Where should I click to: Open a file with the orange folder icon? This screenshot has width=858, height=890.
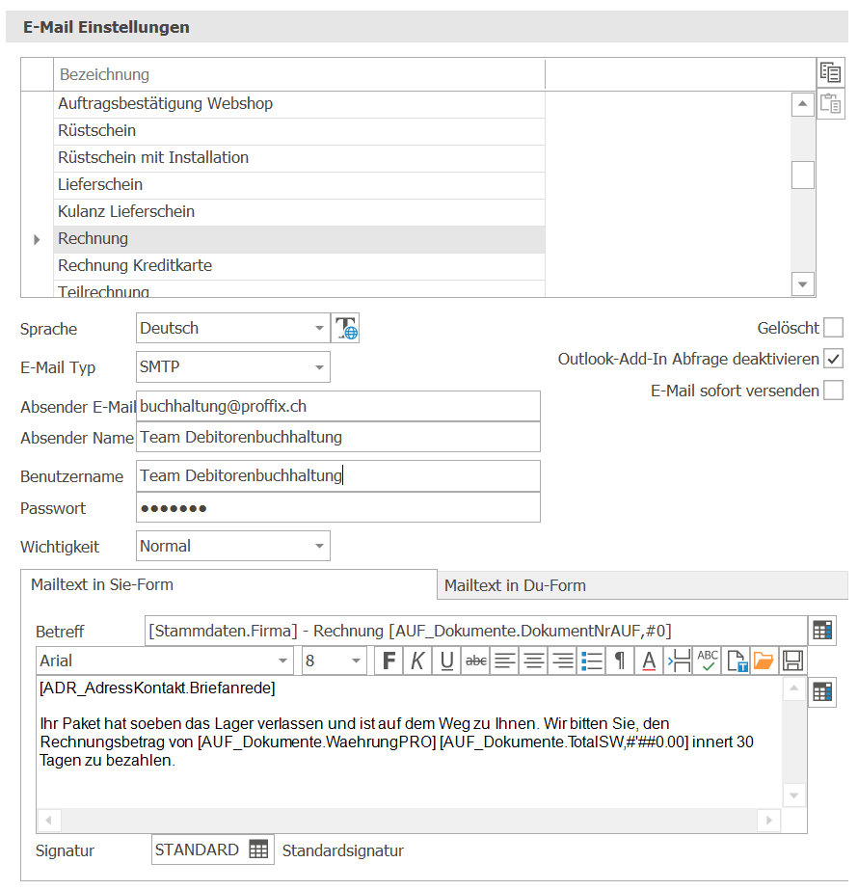click(764, 661)
